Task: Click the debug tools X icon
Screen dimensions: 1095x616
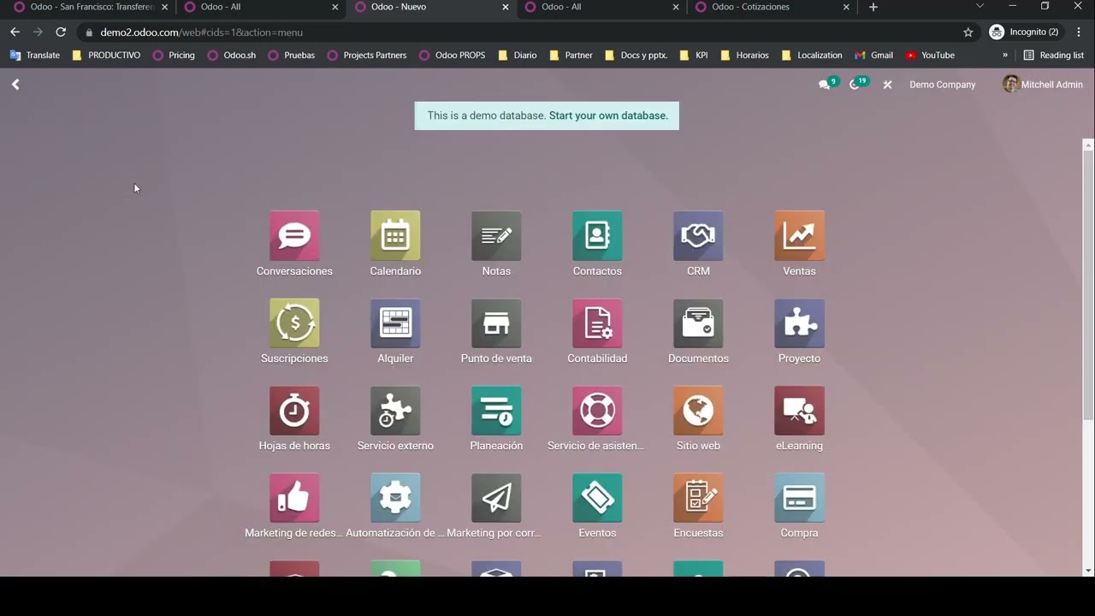Action: pyautogui.click(x=887, y=85)
